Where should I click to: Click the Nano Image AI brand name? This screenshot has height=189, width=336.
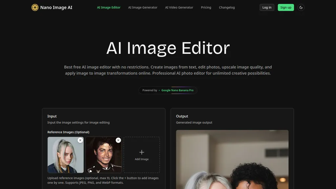56,8
